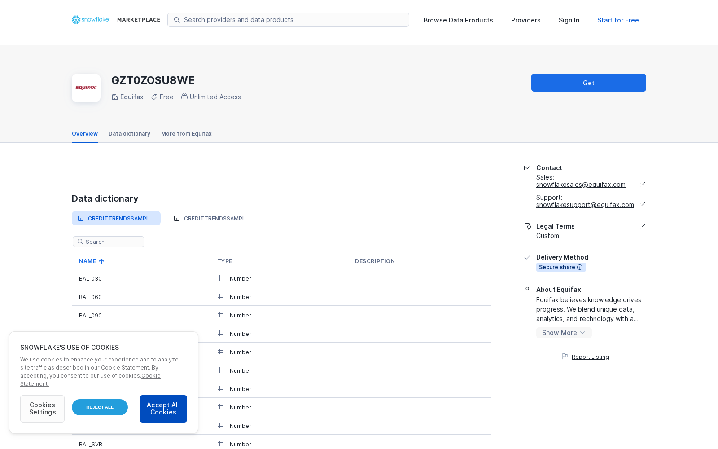
Task: Click the Legal Terms document icon
Action: pos(528,226)
